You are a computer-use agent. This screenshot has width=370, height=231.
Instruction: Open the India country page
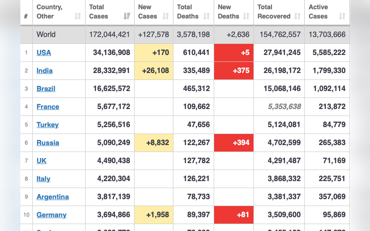(x=44, y=71)
